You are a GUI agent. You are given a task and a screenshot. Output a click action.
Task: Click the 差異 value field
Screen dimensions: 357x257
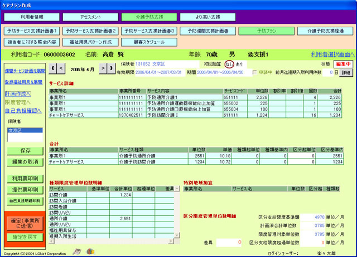[229, 243]
